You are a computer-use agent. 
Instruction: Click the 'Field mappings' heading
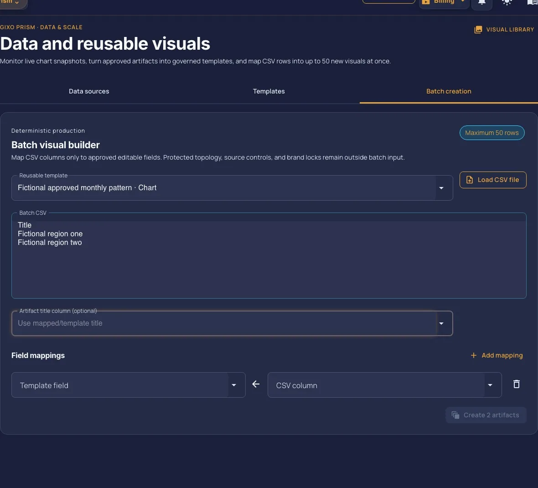(38, 356)
